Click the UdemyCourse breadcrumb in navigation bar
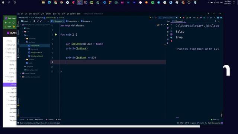 coord(23,18)
